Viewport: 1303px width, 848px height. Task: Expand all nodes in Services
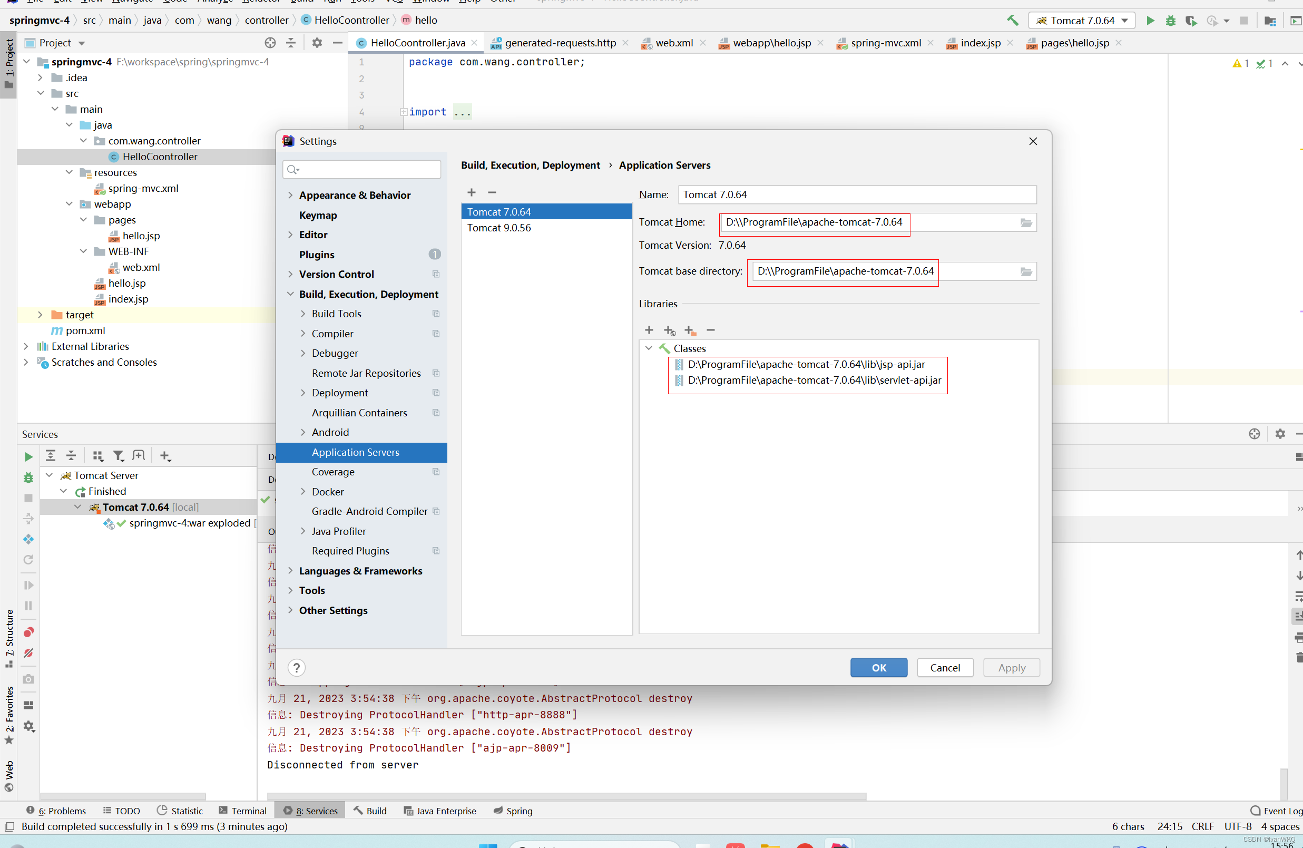coord(51,455)
